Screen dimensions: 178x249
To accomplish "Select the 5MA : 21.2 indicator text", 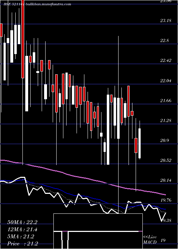I will point(21,237).
